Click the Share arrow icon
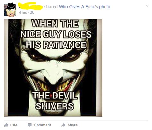The height and width of the screenshot is (130, 152). 63,125
